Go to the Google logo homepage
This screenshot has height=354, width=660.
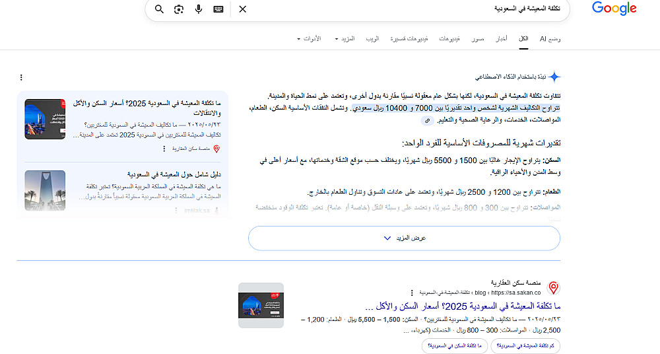coord(614,9)
